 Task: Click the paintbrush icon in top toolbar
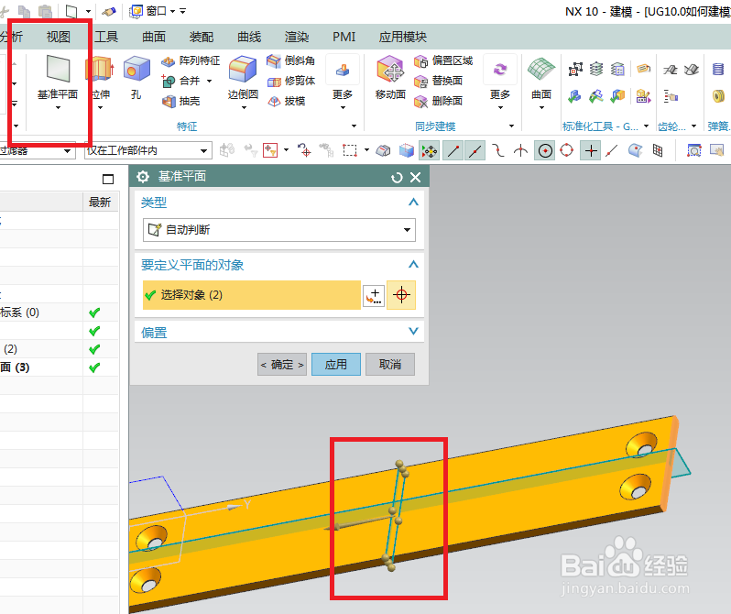(108, 11)
